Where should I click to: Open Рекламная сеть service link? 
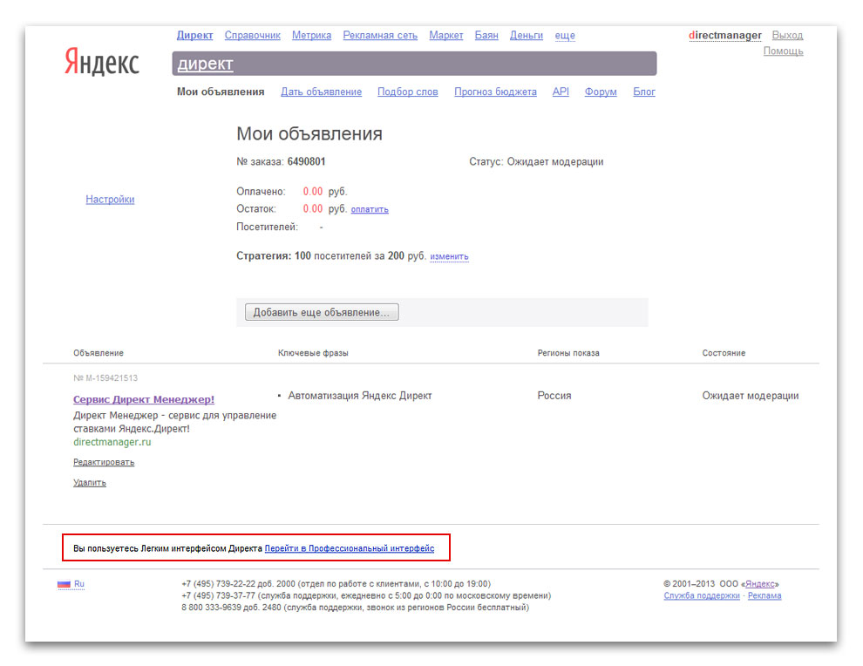coord(380,36)
